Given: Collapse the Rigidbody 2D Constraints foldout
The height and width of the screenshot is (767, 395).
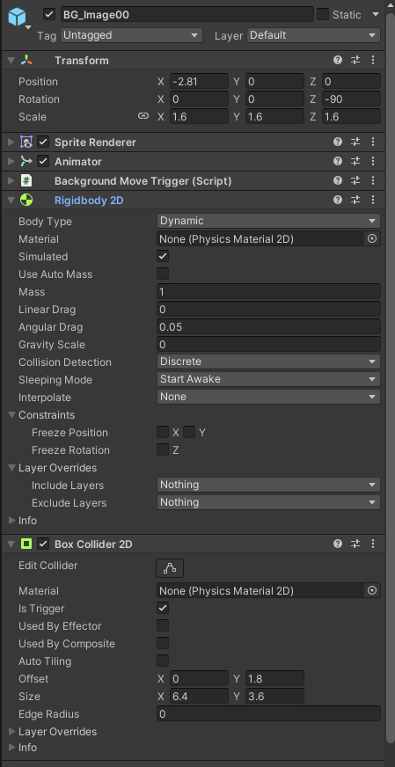Looking at the screenshot, I should (11, 415).
